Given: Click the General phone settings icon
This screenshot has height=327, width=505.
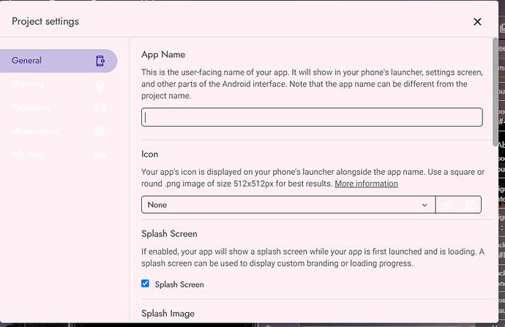Looking at the screenshot, I should tap(100, 61).
